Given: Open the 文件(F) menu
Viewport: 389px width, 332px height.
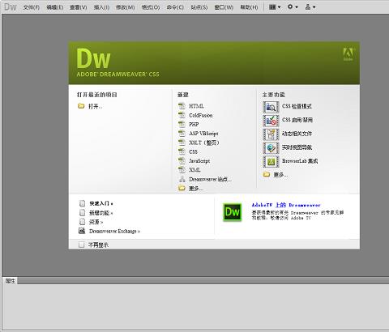Looking at the screenshot, I should [32, 7].
